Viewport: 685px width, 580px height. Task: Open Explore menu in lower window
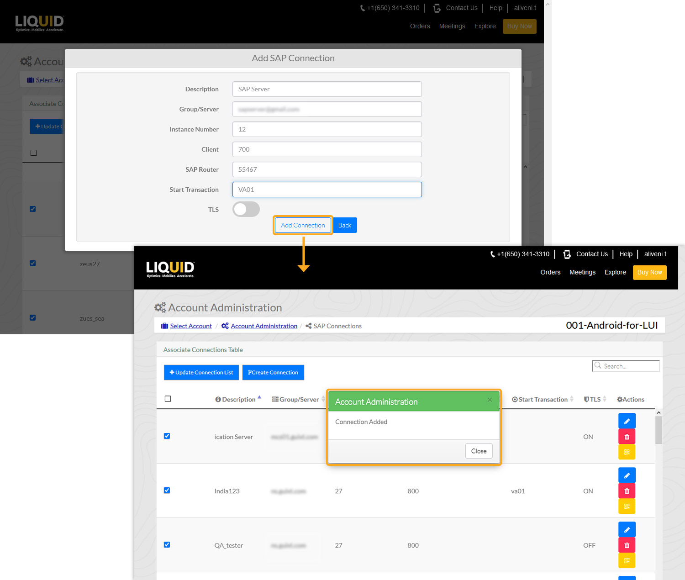(615, 272)
